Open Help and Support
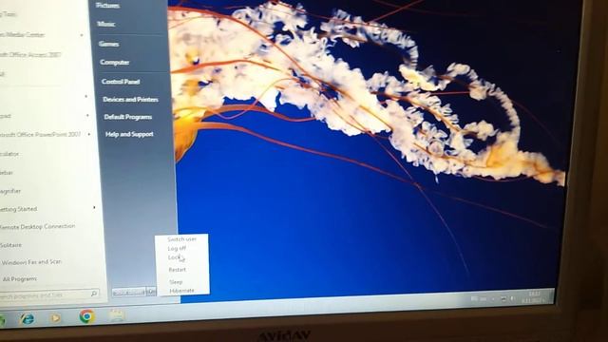Viewport: 608px width, 342px height. (129, 134)
